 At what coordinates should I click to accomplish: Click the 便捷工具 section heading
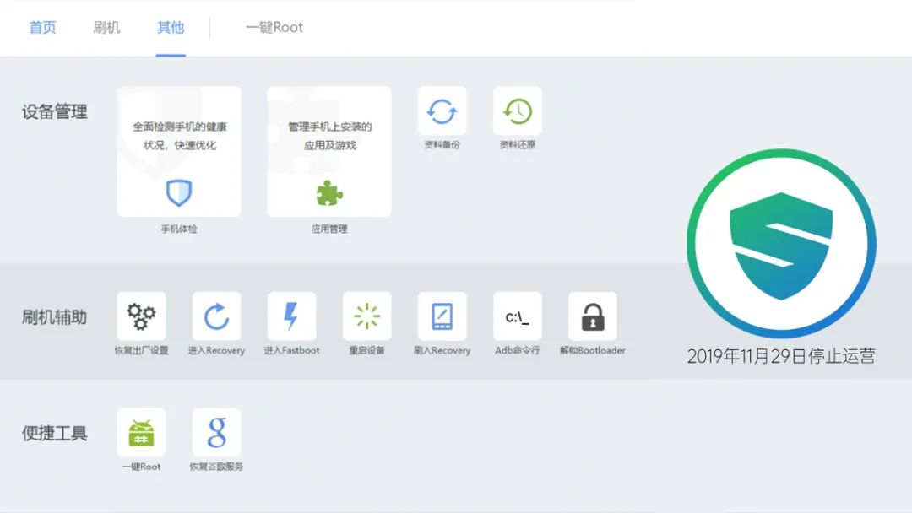point(55,433)
